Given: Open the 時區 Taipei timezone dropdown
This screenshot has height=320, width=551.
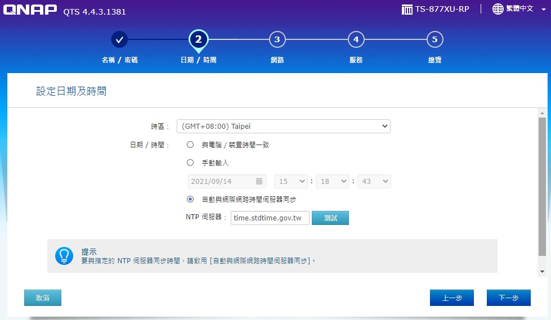Looking at the screenshot, I should (x=283, y=127).
